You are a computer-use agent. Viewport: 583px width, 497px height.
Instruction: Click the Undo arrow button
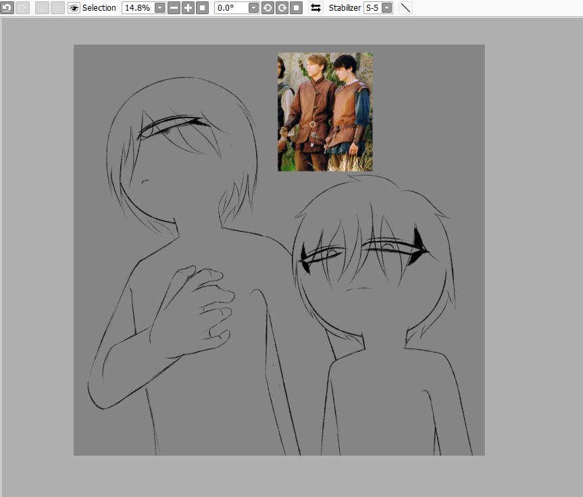coord(7,7)
